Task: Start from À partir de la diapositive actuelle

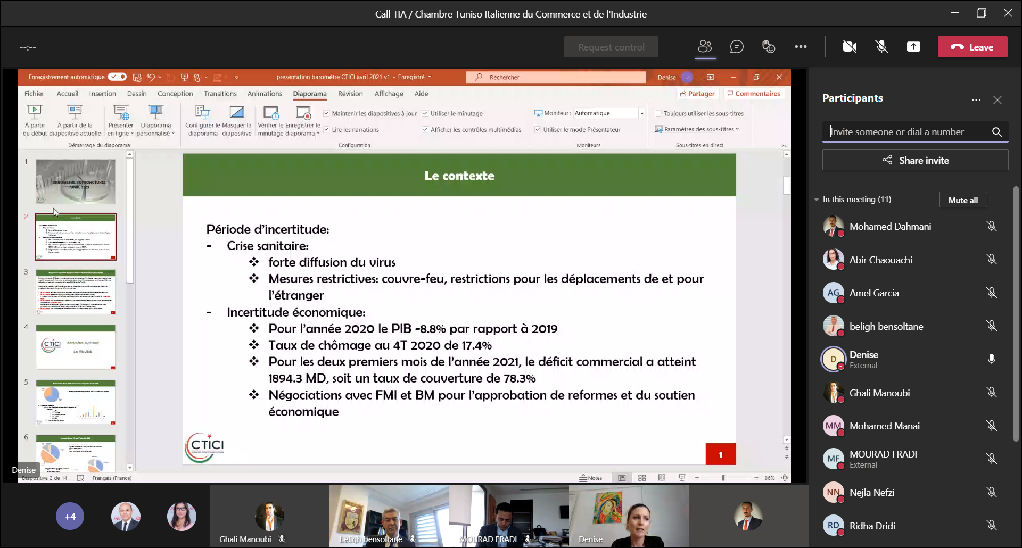Action: [x=75, y=121]
